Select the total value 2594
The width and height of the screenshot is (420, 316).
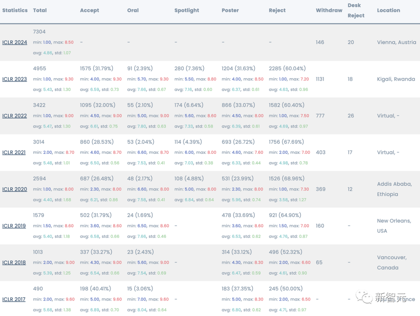[x=39, y=179]
